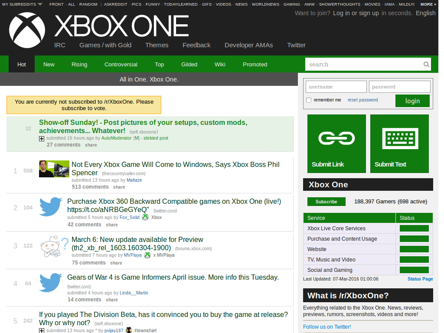Open the IRC header link
The width and height of the screenshot is (444, 333).
tap(60, 45)
